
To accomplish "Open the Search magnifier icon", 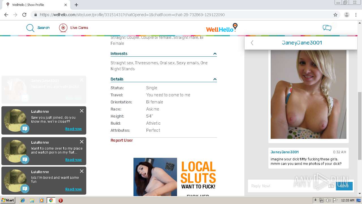I will point(30,28).
